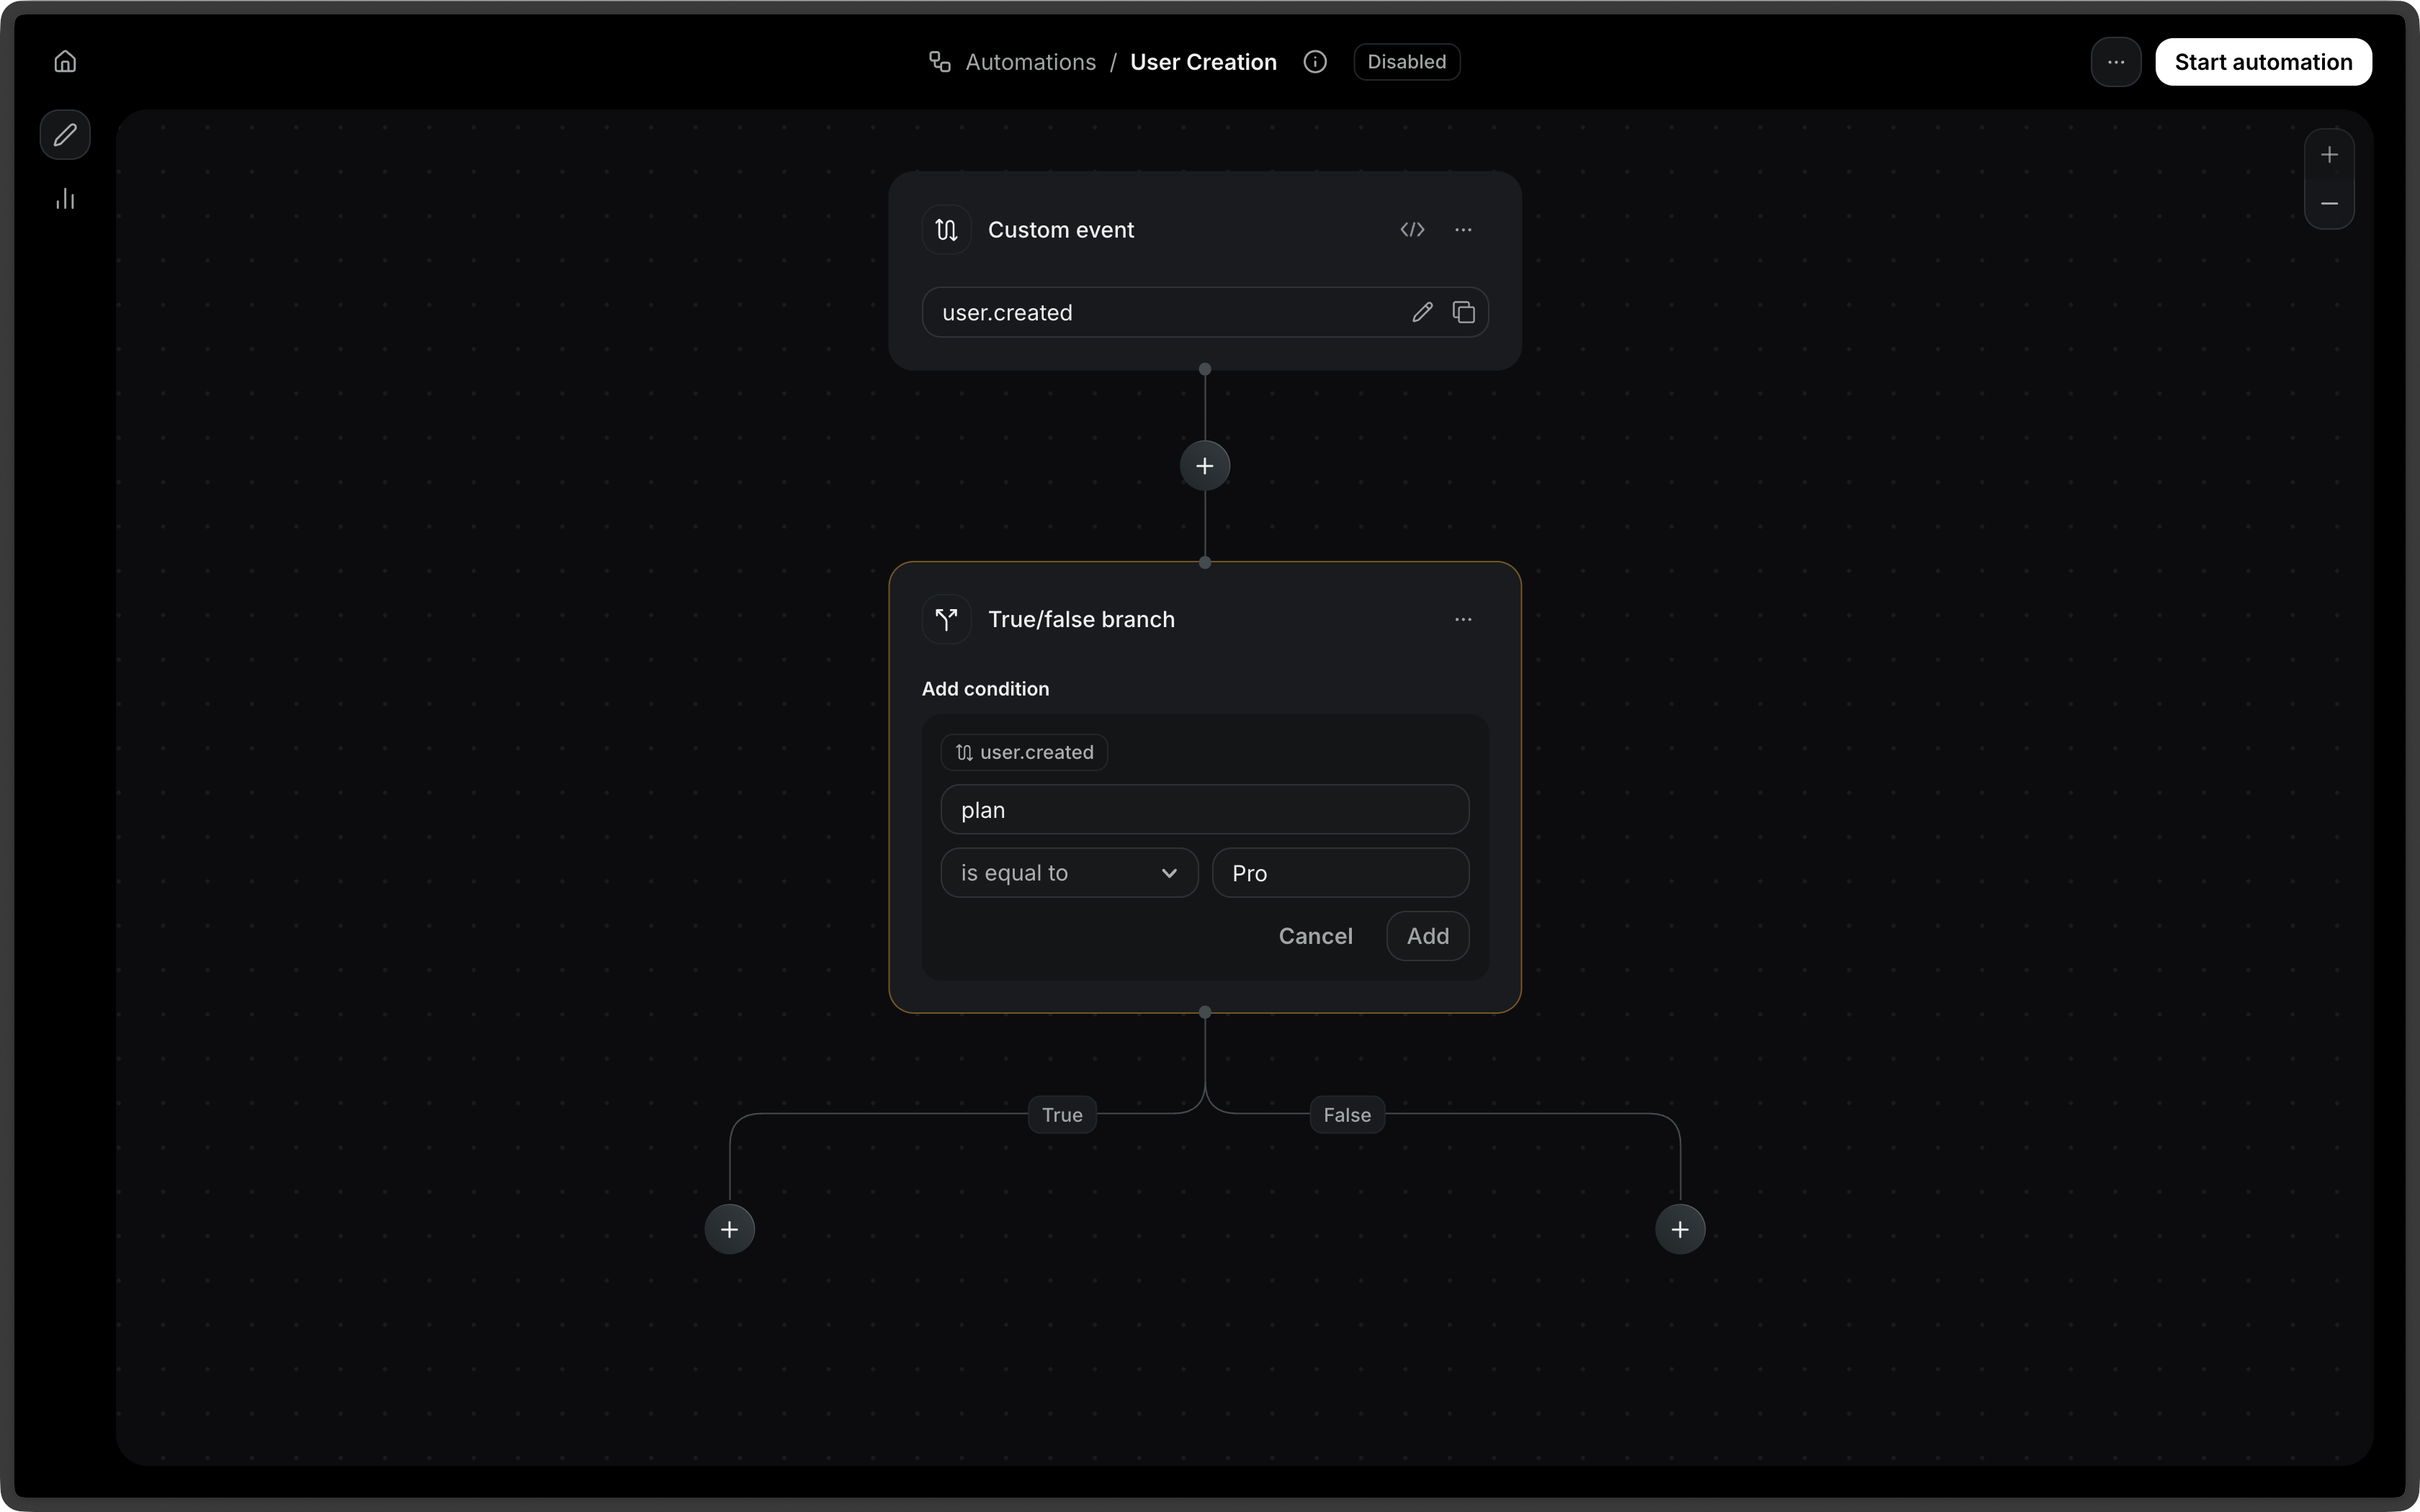
Task: Toggle the Disabled status badge
Action: [1405, 61]
